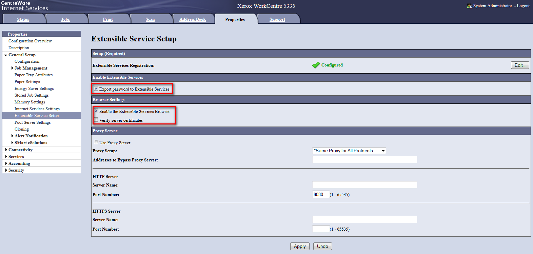Viewport: 533px width, 254px height.
Task: Collapse the General Setup section
Action: (x=6, y=55)
